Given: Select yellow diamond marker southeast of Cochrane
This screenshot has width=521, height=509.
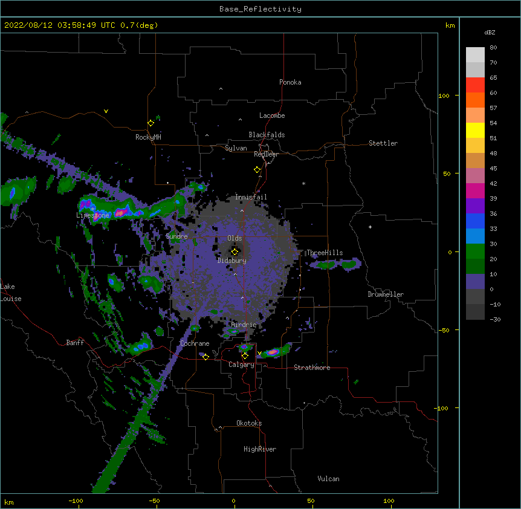Looking at the screenshot, I should (x=205, y=357).
